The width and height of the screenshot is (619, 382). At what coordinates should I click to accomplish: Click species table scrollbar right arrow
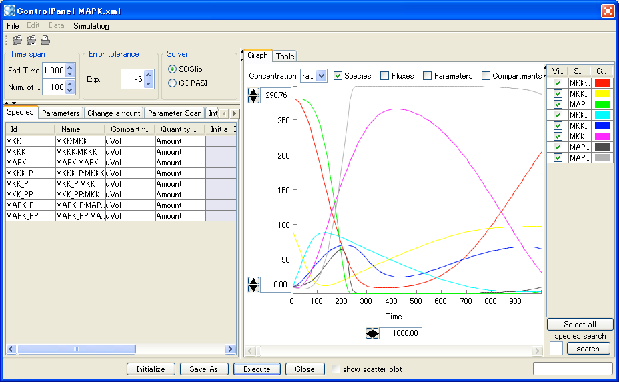tap(231, 349)
